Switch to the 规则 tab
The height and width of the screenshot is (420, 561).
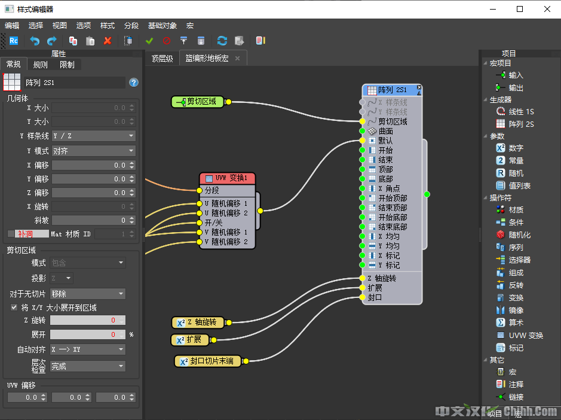pos(41,65)
